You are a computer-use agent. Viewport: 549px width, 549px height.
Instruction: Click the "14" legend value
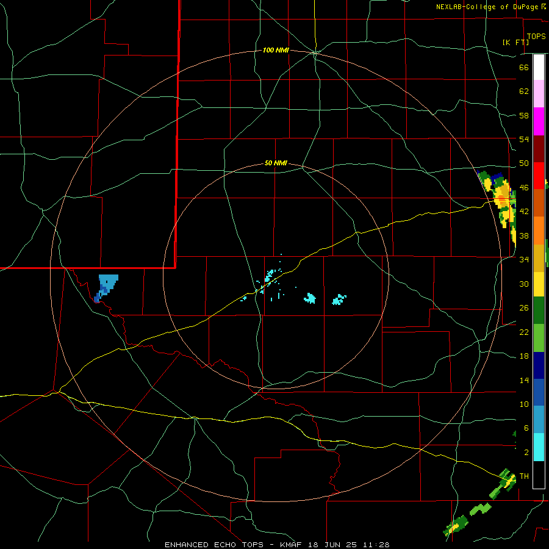[x=524, y=380]
